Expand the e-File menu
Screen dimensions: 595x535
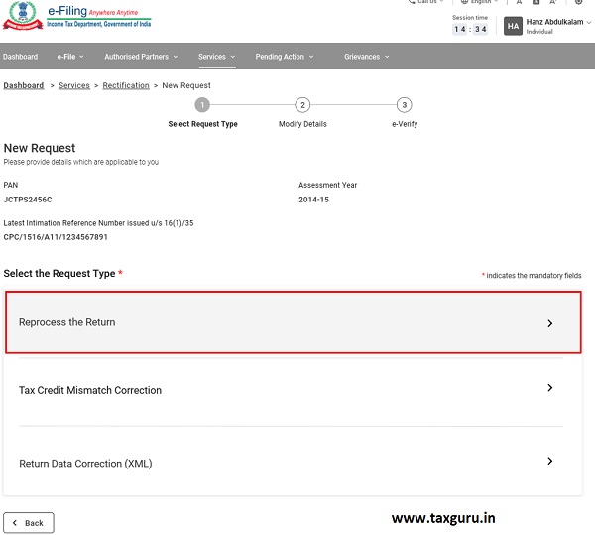(x=70, y=57)
